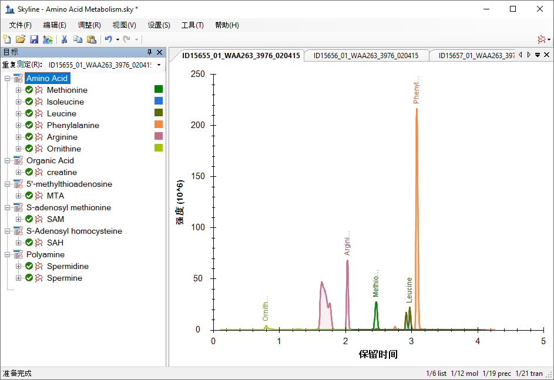Save the document with the floppy icon
This screenshot has width=554, height=380.
[x=34, y=39]
